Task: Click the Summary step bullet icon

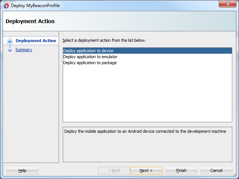Action: coord(10,50)
